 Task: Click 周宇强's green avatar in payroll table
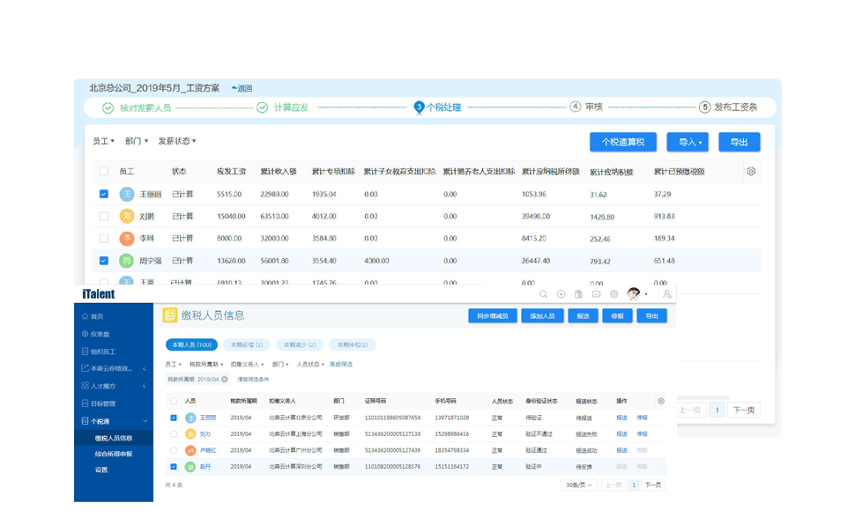pos(127,261)
